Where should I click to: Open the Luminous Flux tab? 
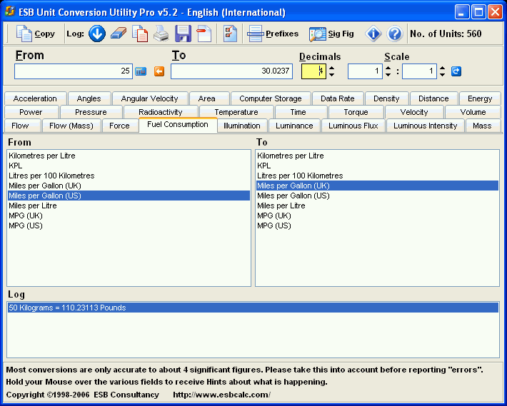tap(353, 126)
